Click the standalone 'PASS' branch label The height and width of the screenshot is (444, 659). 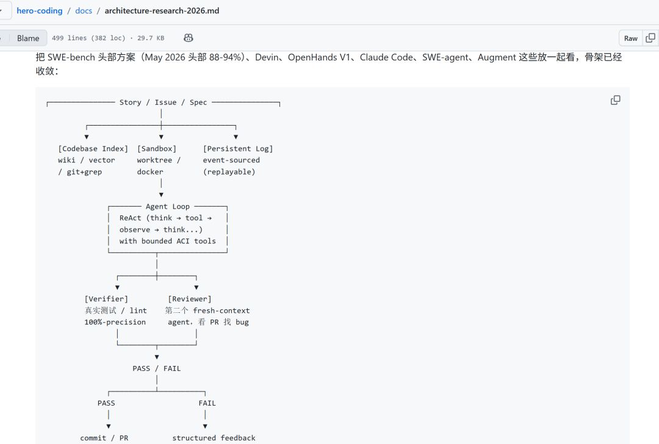(106, 403)
